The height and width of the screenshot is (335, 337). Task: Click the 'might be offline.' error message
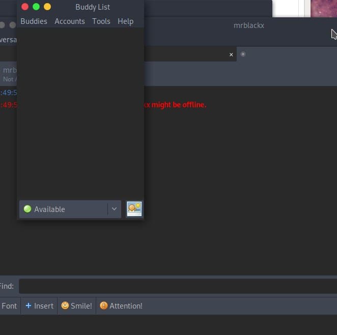[x=179, y=105]
